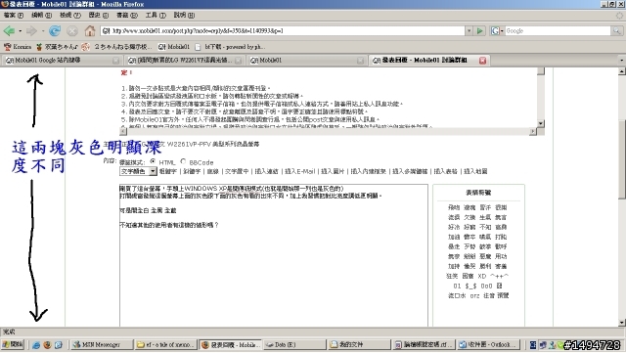
Task: Click in the address bar URL field
Action: pyautogui.click(x=284, y=30)
